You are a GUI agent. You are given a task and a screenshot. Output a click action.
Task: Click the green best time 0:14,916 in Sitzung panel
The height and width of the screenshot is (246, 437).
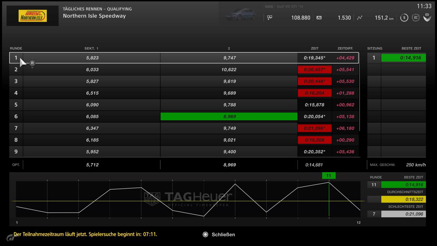(x=404, y=58)
